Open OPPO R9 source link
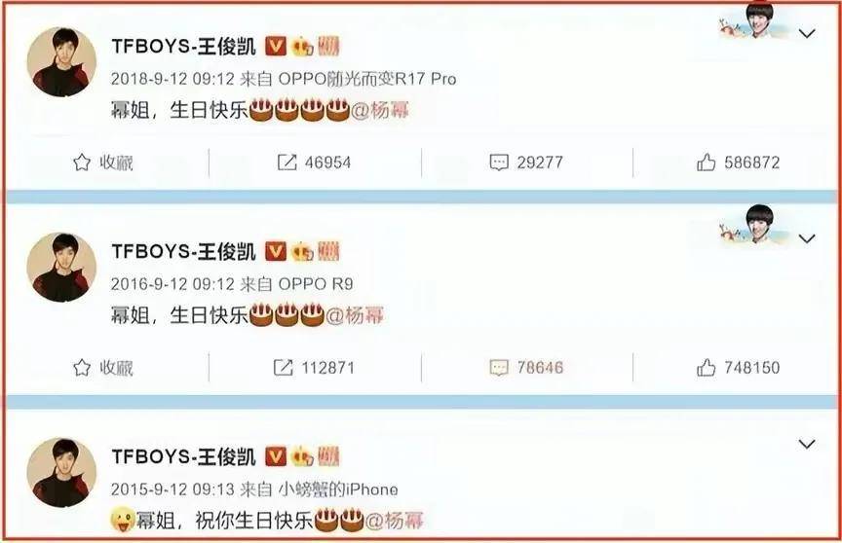 point(316,284)
